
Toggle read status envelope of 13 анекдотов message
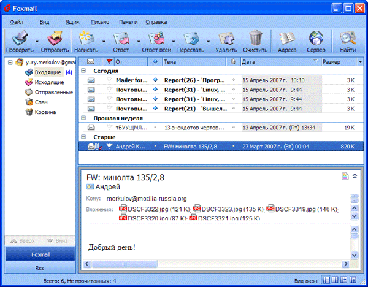[91, 128]
